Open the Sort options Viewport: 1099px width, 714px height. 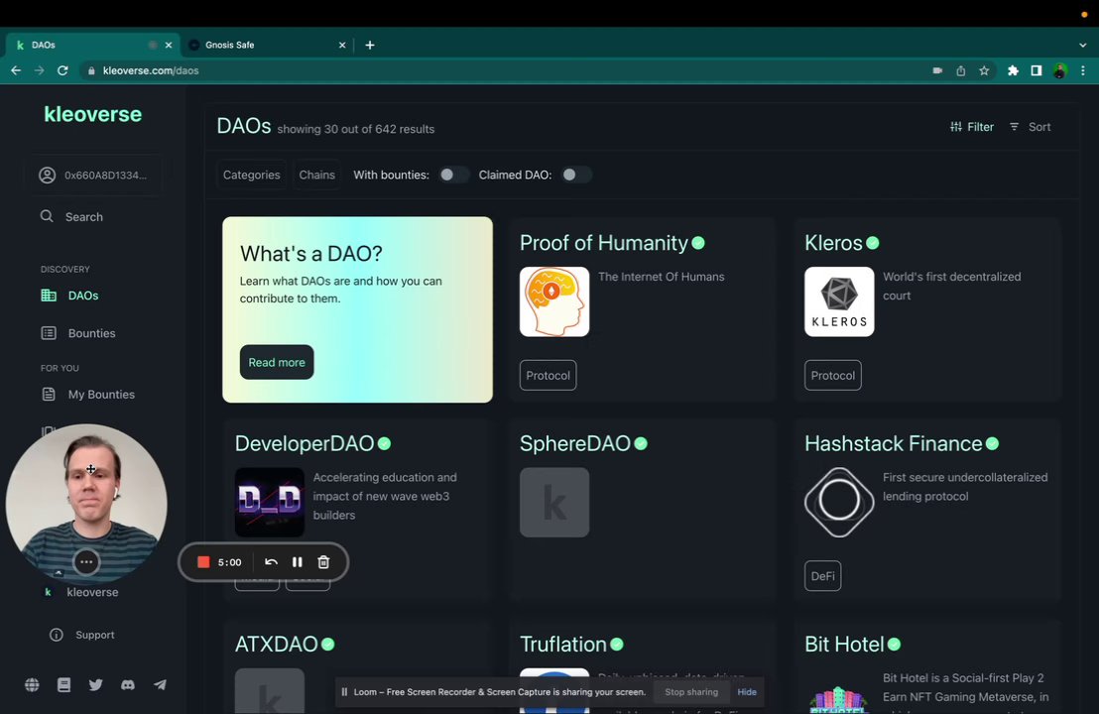1030,127
